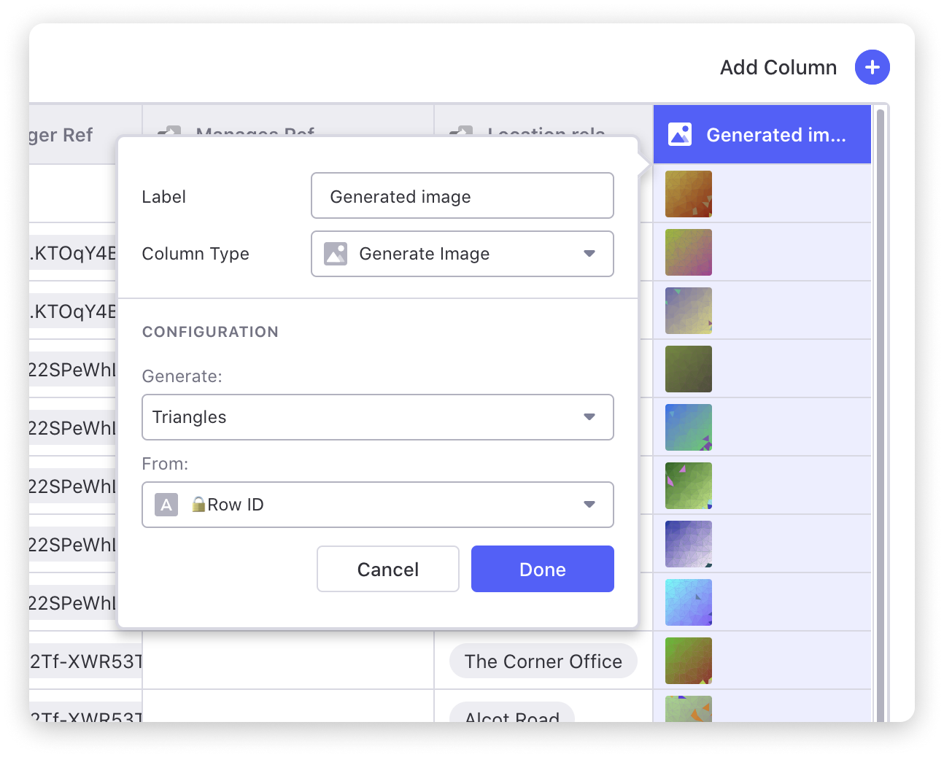
Task: Click the text type 'A' icon beside Row ID
Action: [166, 505]
